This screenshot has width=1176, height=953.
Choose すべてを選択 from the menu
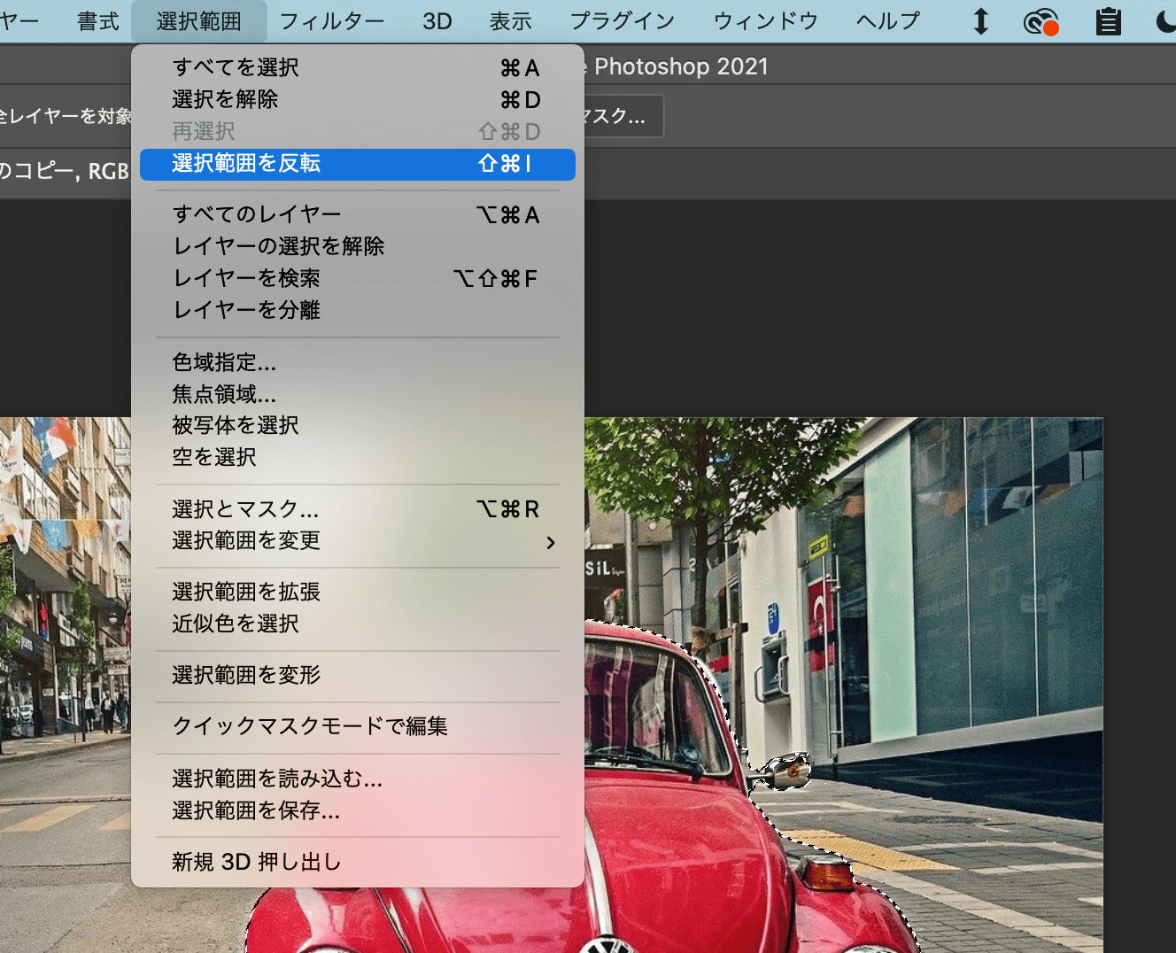[x=358, y=67]
